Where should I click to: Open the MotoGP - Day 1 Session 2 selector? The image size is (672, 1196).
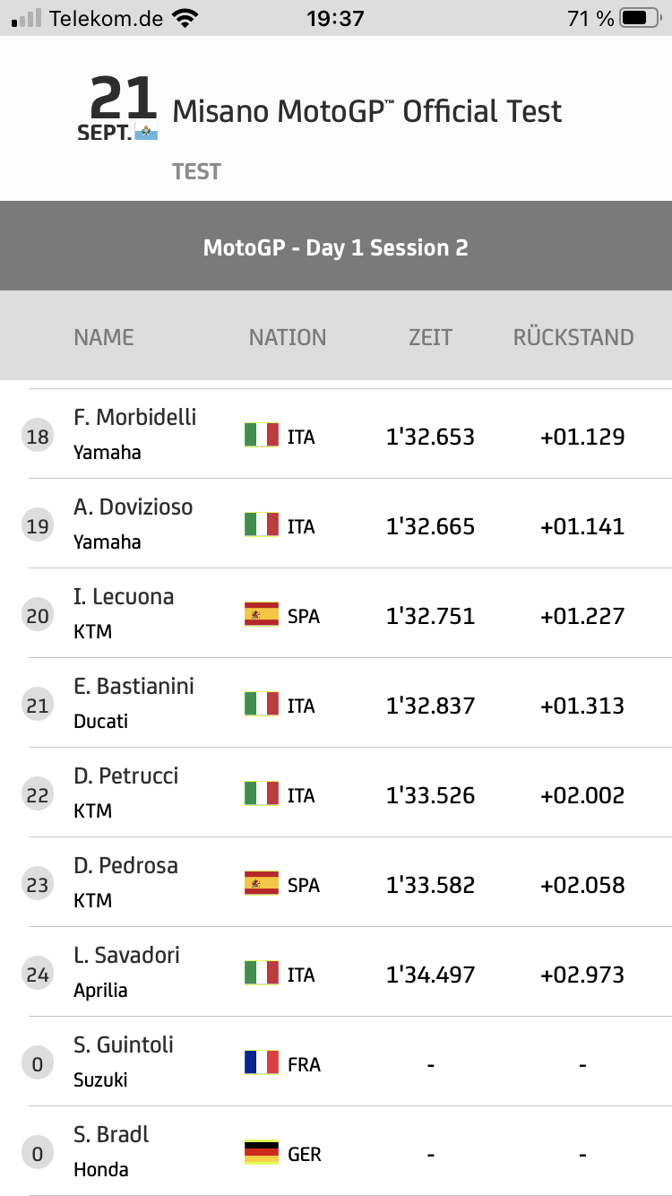pyautogui.click(x=336, y=247)
